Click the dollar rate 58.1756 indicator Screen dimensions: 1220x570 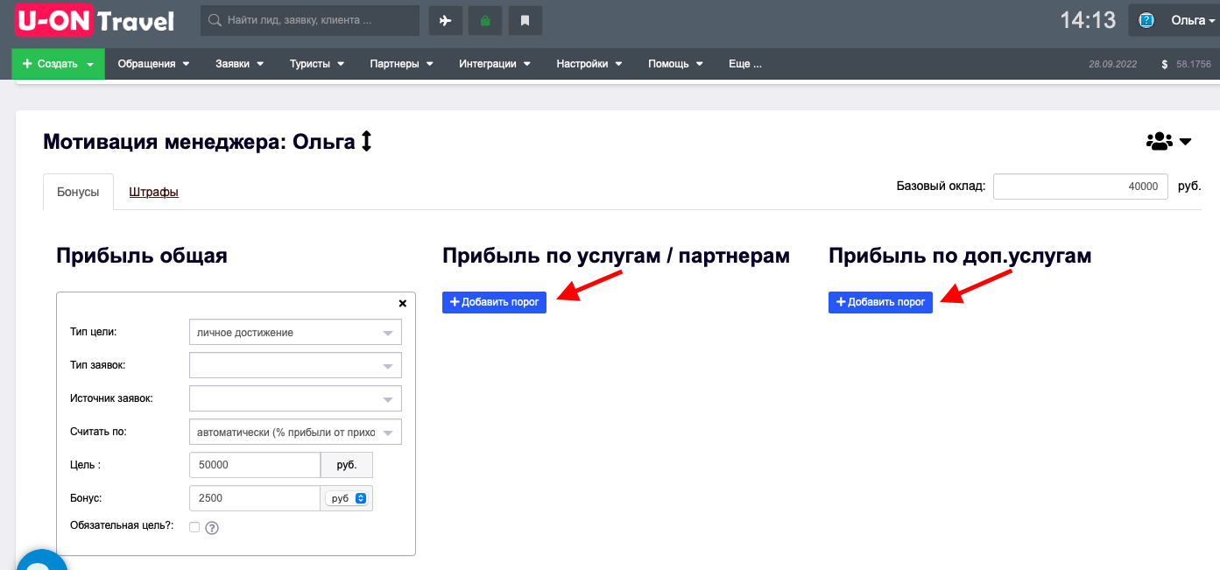(x=1186, y=64)
